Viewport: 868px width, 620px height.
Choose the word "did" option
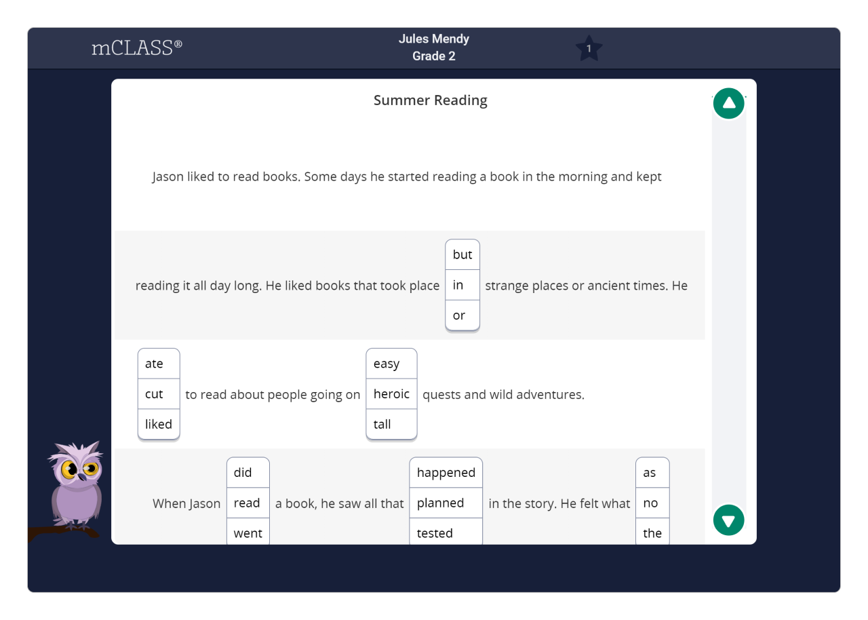click(248, 473)
